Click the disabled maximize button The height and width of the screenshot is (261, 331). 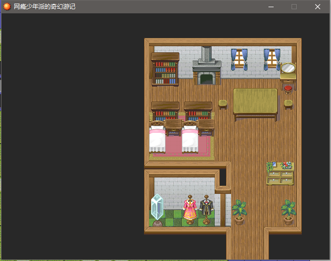[294, 7]
